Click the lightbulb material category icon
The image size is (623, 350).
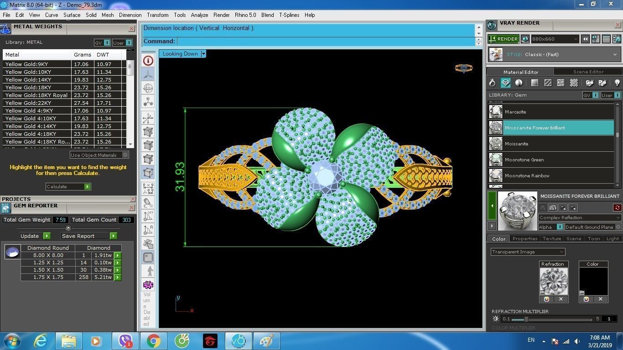click(x=617, y=83)
